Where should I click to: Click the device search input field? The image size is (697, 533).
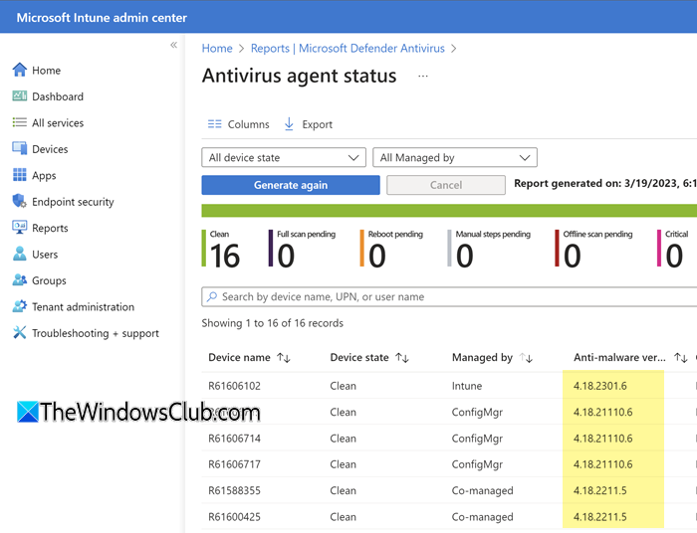tap(448, 296)
